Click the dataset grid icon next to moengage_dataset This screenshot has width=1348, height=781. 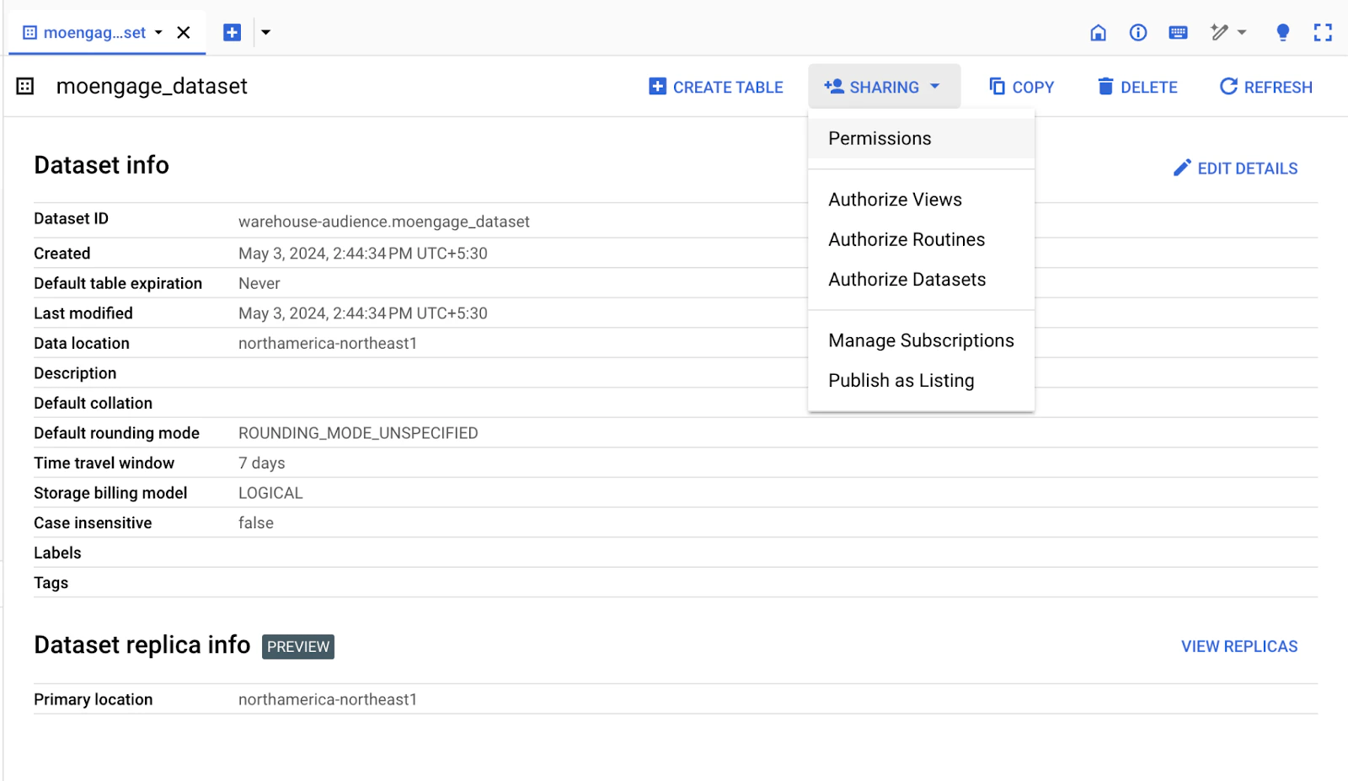tap(24, 86)
